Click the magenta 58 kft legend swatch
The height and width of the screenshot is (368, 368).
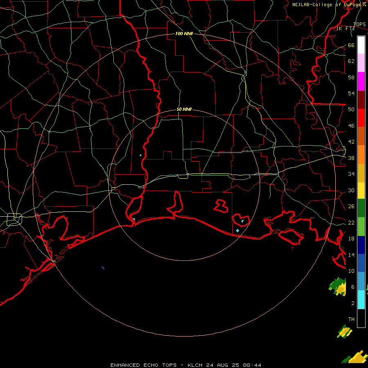[x=361, y=81]
